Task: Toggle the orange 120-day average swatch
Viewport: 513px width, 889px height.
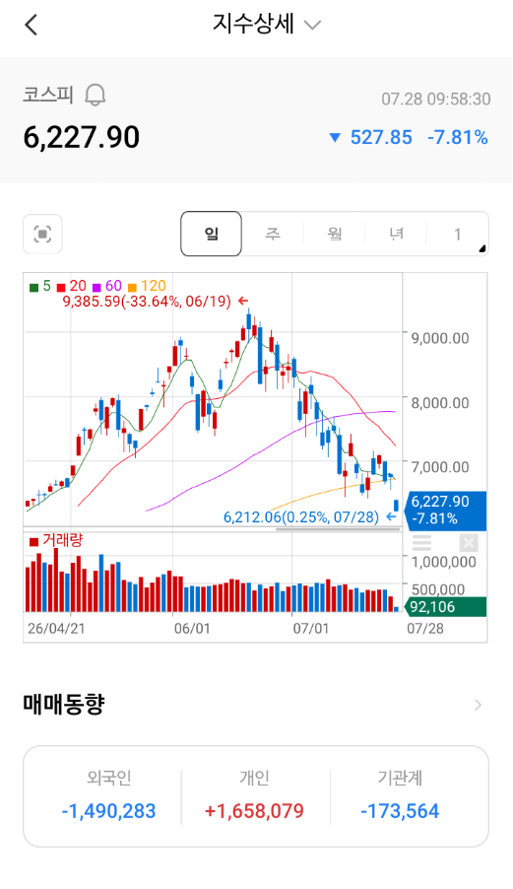Action: (133, 288)
